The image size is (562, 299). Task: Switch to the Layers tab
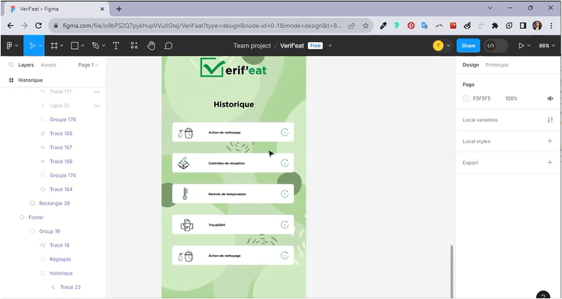[x=26, y=65]
